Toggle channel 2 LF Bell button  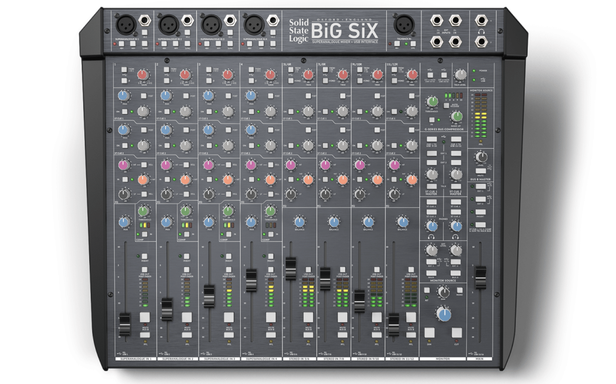[187, 194]
